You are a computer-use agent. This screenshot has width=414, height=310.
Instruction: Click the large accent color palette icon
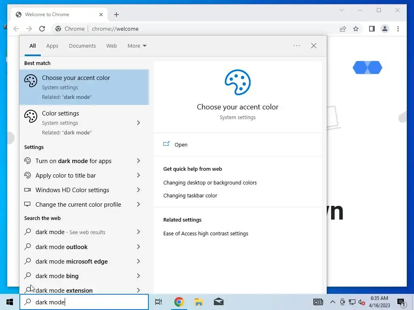(238, 82)
